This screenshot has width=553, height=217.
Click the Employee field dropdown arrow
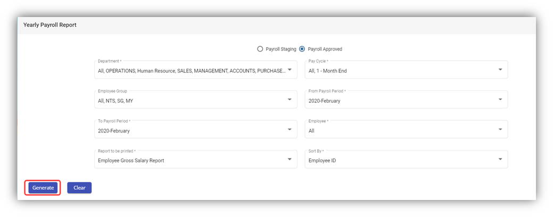pyautogui.click(x=500, y=129)
